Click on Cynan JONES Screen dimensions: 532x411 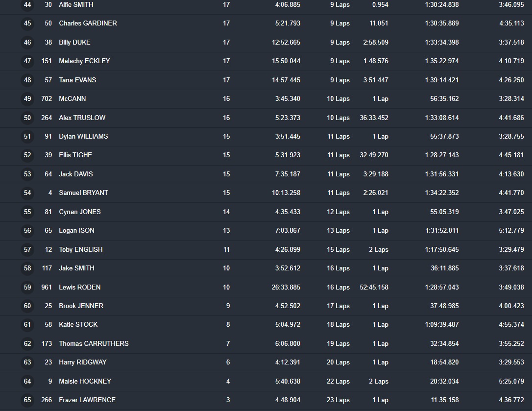pos(80,212)
